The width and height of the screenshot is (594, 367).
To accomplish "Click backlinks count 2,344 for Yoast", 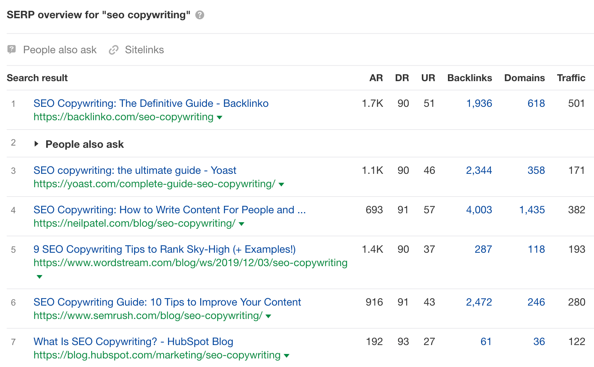I will click(479, 170).
